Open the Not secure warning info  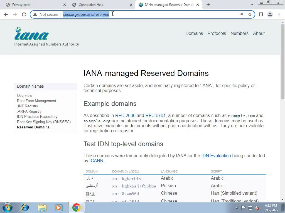pyautogui.click(x=46, y=14)
